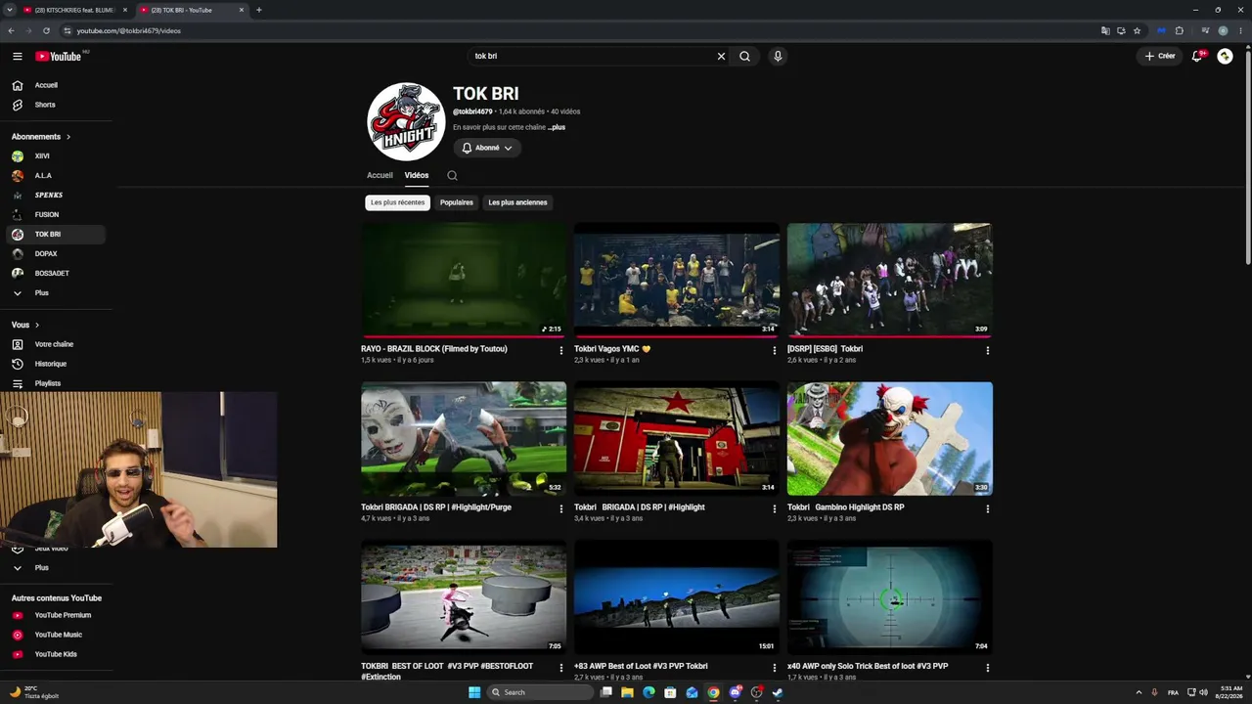
Task: Bookmark this page with the star icon
Action: tap(1137, 30)
